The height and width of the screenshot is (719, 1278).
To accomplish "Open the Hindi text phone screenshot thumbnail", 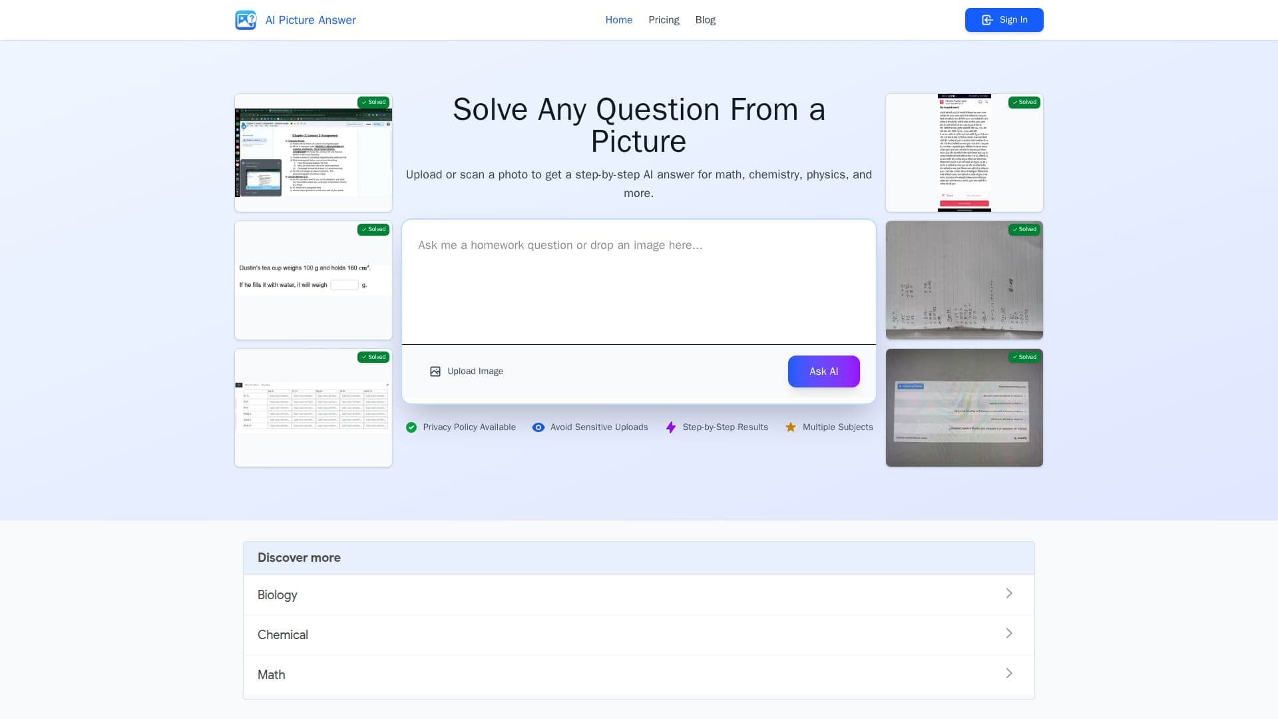I will (964, 153).
